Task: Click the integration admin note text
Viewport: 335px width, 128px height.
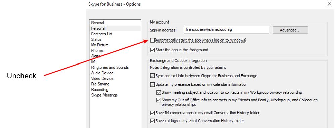Action: coord(188,67)
